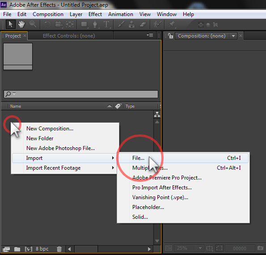This screenshot has height=255, width=266.
Task: Select the Hand tool
Action: tap(21, 24)
